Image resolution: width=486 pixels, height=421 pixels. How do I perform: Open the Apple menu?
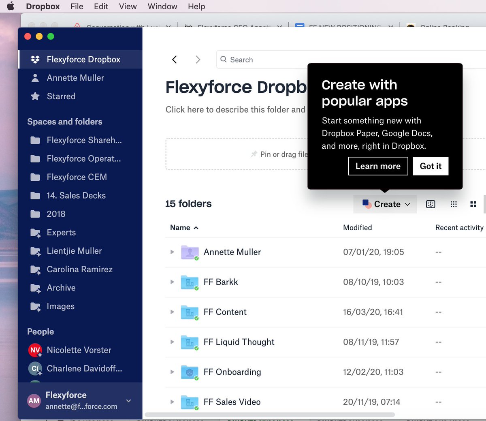tap(11, 6)
